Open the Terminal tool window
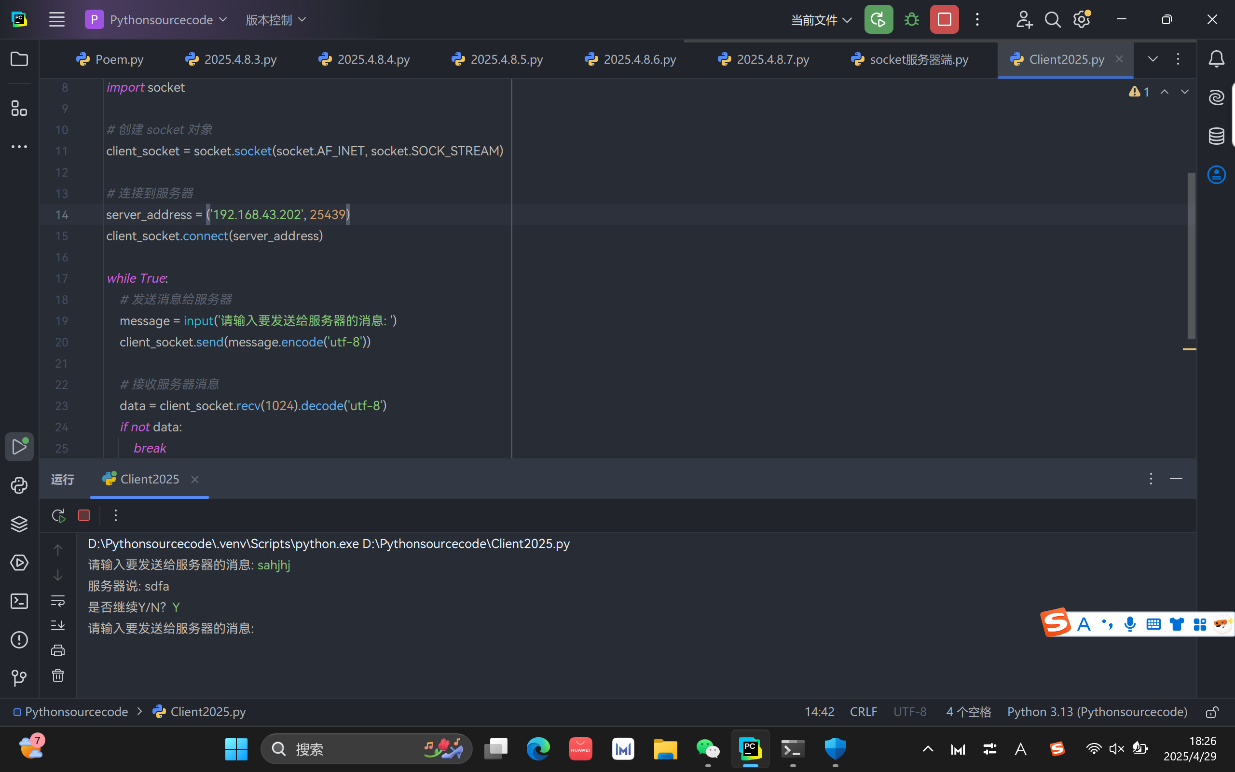 tap(19, 601)
